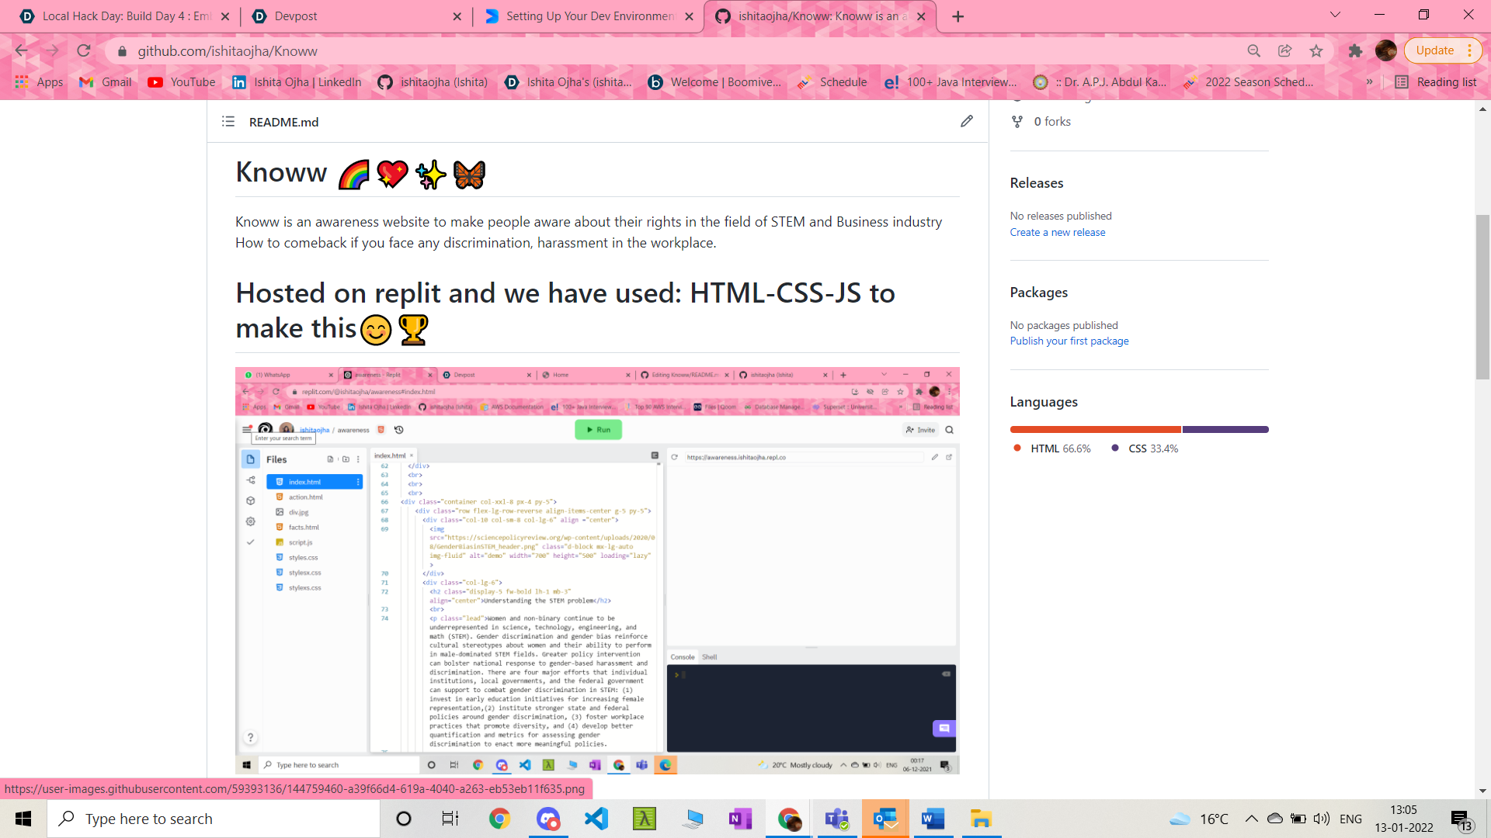1491x838 pixels.
Task: Show hidden system tray icons
Action: pos(1251,819)
